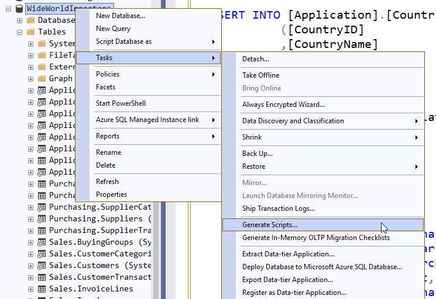
Task: Click the System Tables folder icon
Action: 42,44
